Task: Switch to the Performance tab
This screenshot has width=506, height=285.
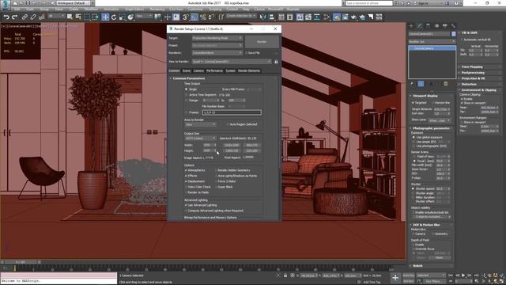Action: (x=214, y=70)
